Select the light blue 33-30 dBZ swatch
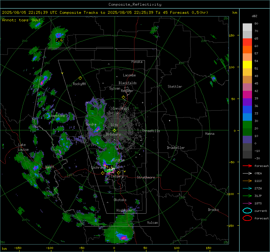The height and width of the screenshot is (252, 270). point(247,117)
